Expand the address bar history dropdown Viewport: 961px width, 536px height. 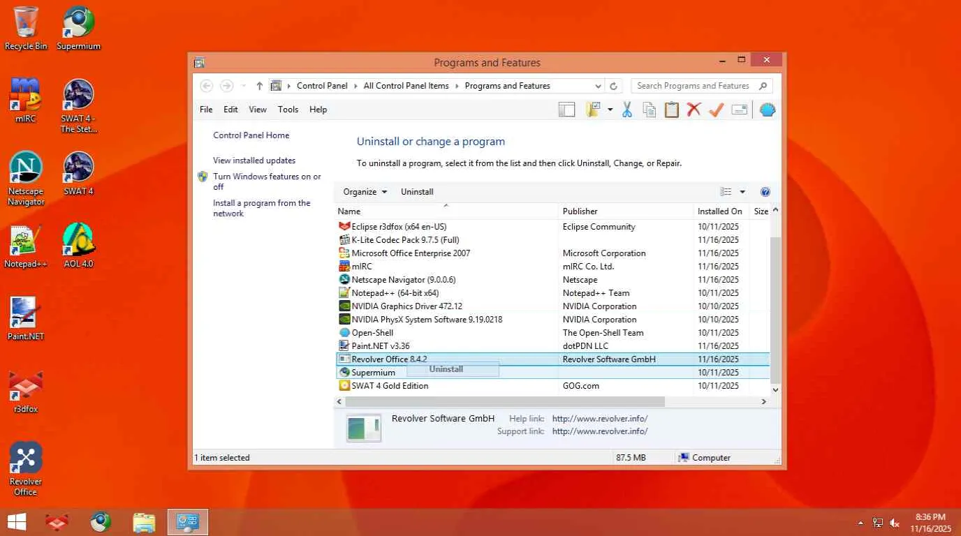pos(598,86)
